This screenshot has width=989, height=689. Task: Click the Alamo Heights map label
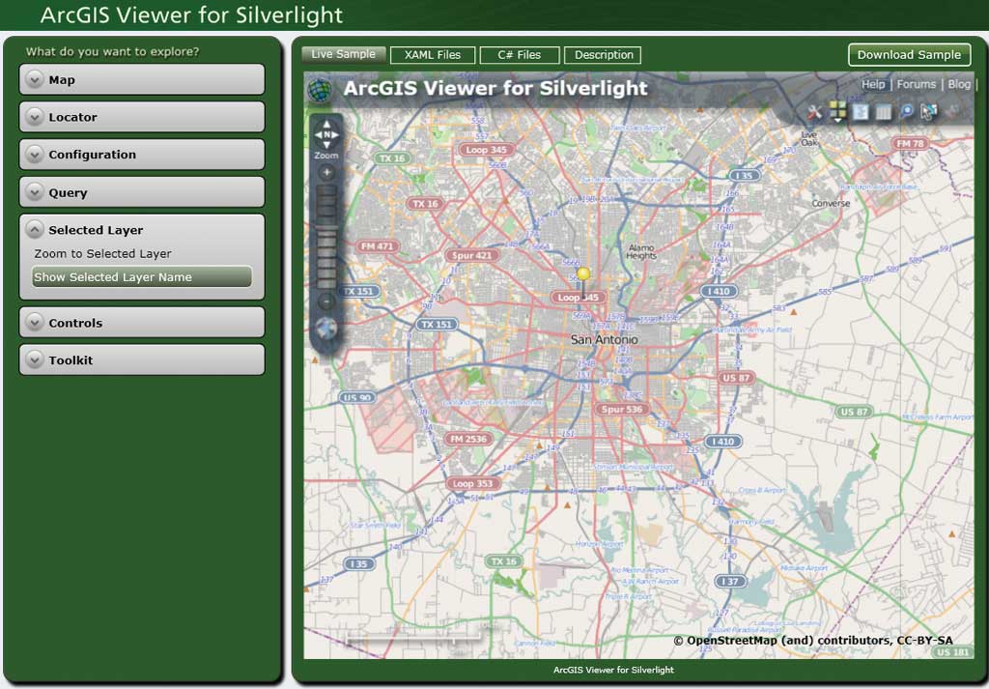point(641,252)
